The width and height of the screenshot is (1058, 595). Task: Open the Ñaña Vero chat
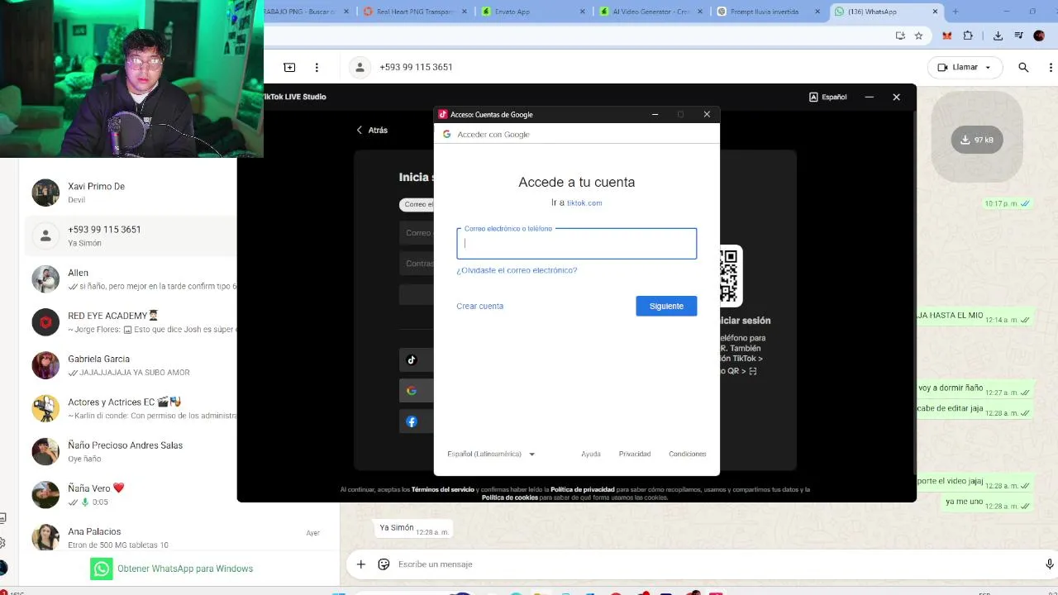click(132, 494)
